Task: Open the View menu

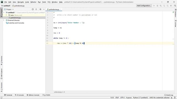Action: click(14, 2)
